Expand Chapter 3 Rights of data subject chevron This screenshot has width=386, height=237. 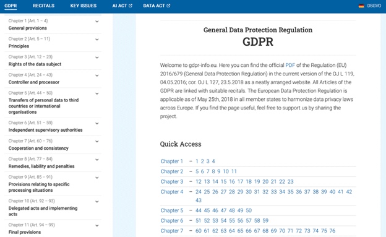(x=97, y=58)
